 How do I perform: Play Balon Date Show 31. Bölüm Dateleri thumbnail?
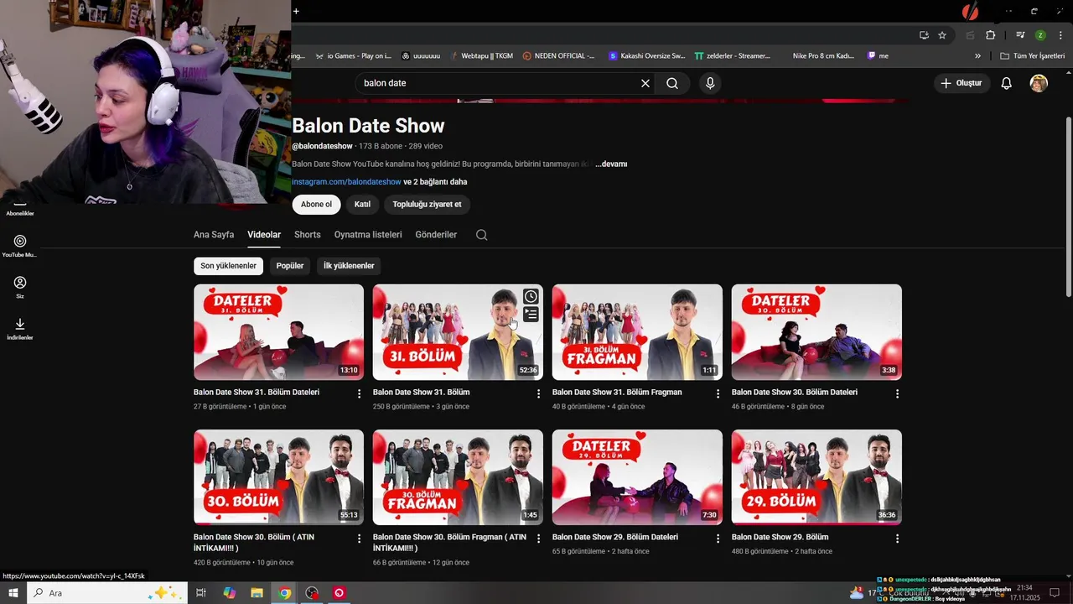click(278, 332)
